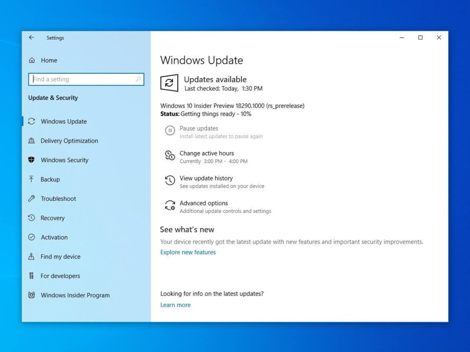
Task: Open the Troubleshoot section
Action: (x=58, y=198)
